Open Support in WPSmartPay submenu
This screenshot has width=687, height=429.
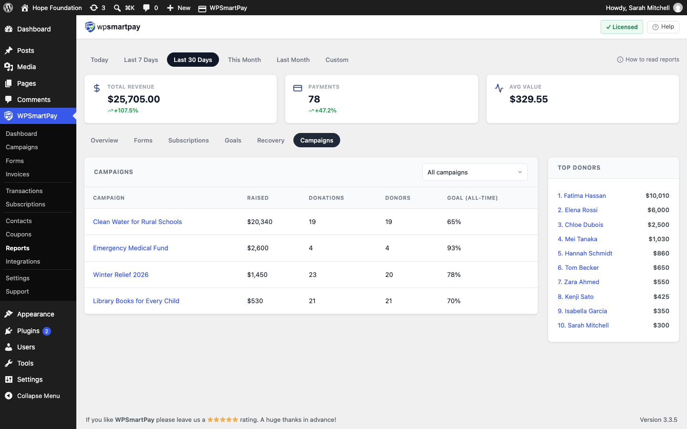[x=17, y=292]
